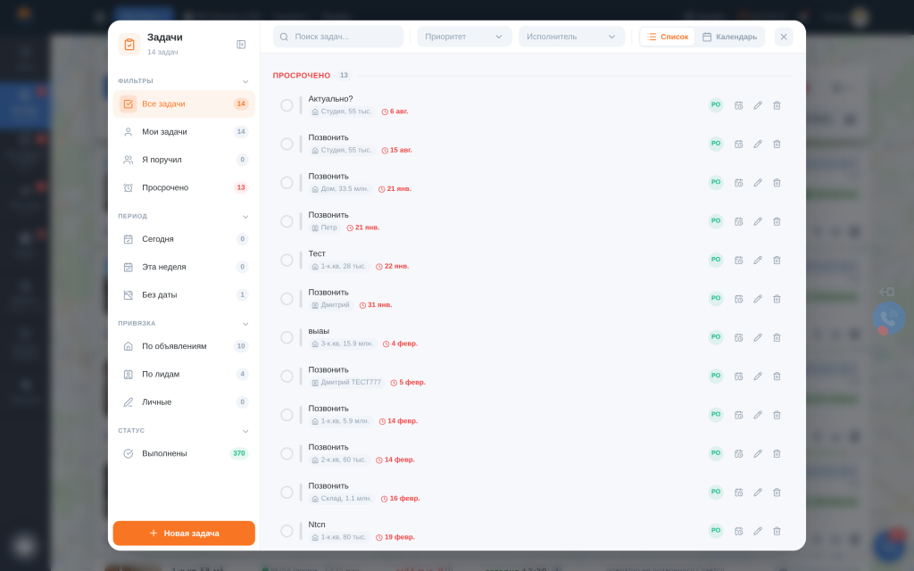The image size is (914, 571).
Task: Show tasks 'По объявлениям'
Action: (x=184, y=346)
